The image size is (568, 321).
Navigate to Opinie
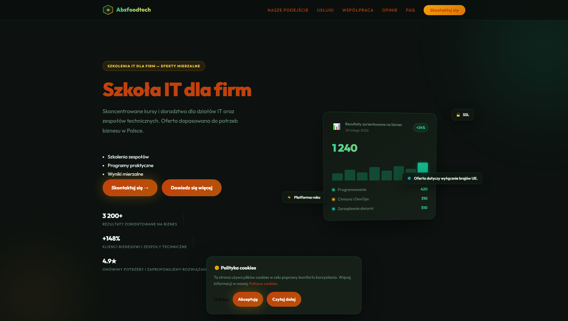tap(390, 10)
